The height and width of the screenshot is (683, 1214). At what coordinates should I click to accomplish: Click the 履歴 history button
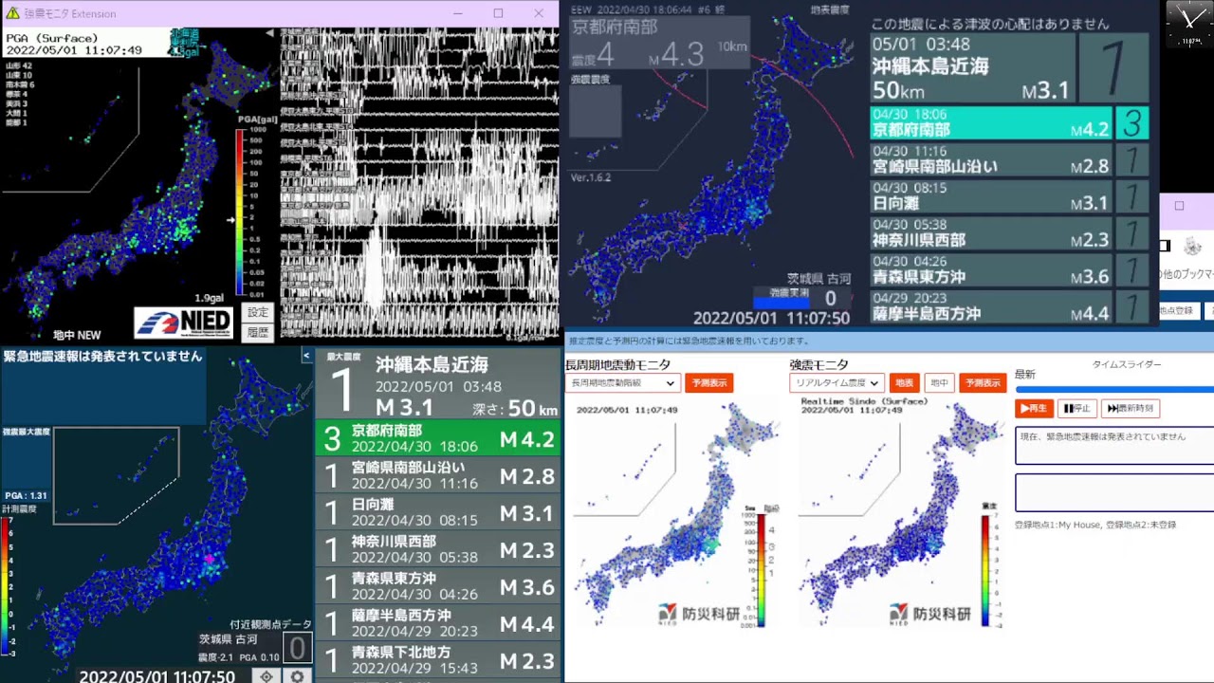coord(258,332)
